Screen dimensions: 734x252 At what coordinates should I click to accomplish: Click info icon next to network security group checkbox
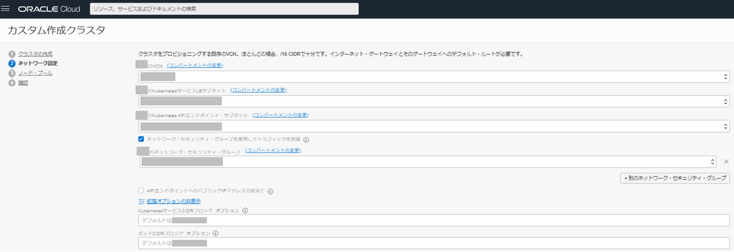(x=306, y=139)
